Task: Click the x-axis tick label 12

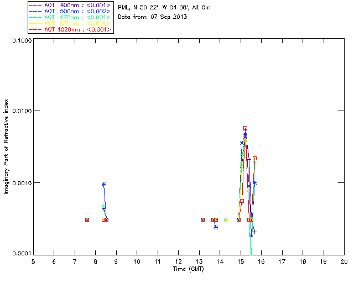Action: pyautogui.click(x=178, y=261)
